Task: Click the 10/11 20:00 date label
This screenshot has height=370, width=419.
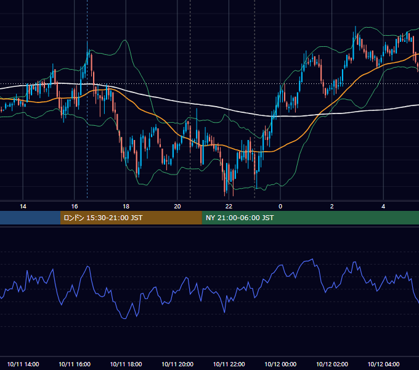Action: tap(177, 364)
